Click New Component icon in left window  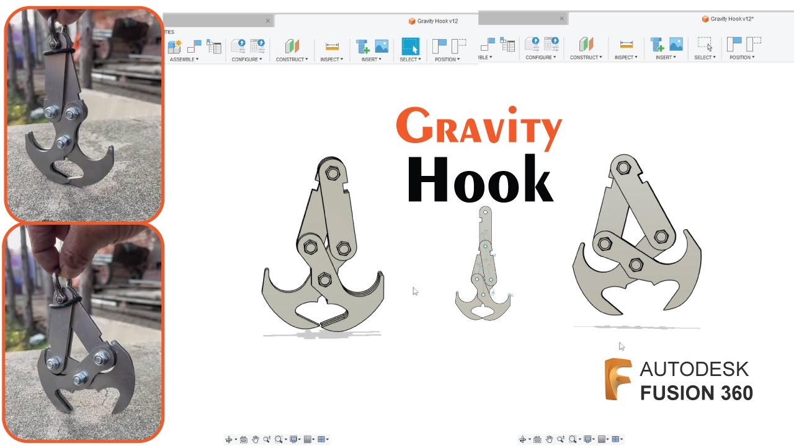[174, 46]
